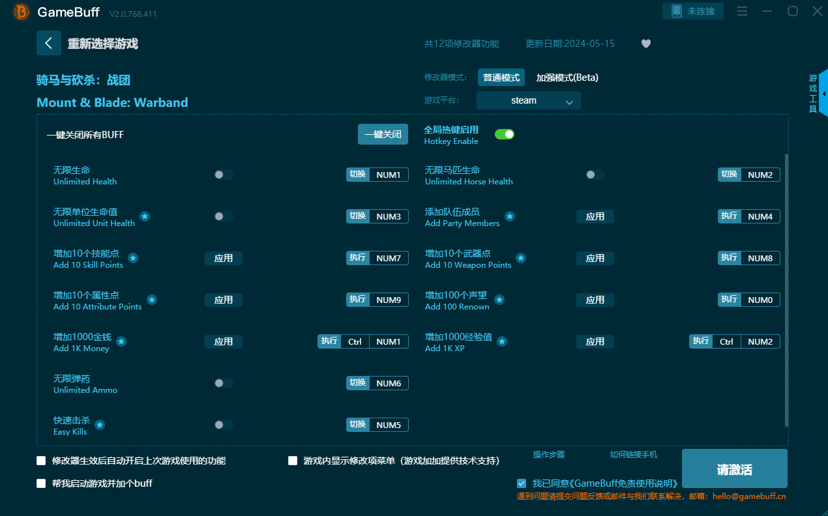Click star icon next to Unlimited Unit Health

(145, 216)
